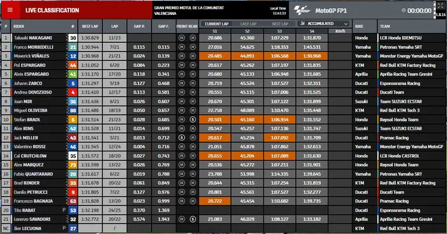
Task: Click the sort icon beside Accumulated
Action: pyautogui.click(x=302, y=24)
